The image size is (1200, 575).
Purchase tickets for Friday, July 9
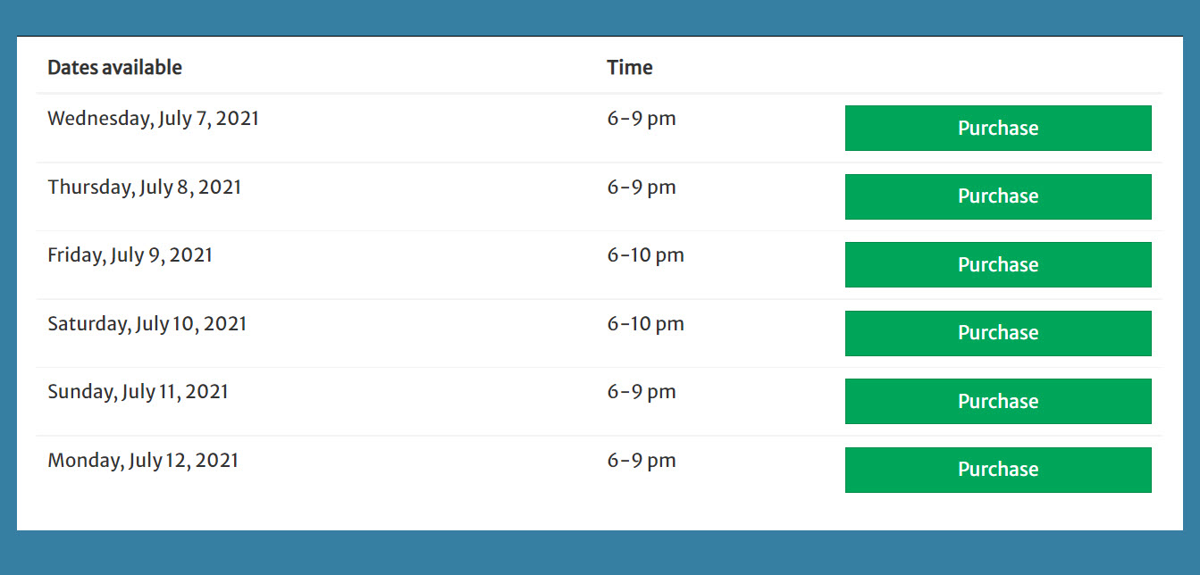click(998, 264)
